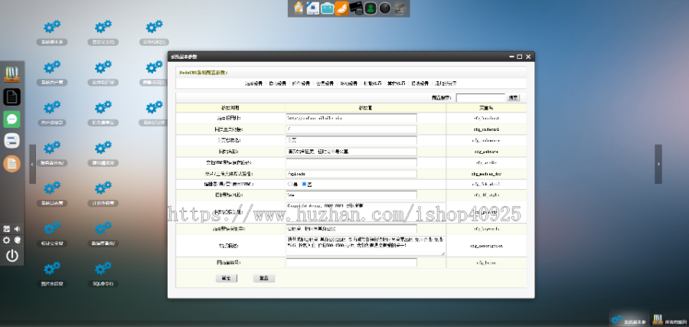The width and height of the screenshot is (689, 327).
Task: Open the white list-panel icon in left sidebar
Action: (11, 141)
